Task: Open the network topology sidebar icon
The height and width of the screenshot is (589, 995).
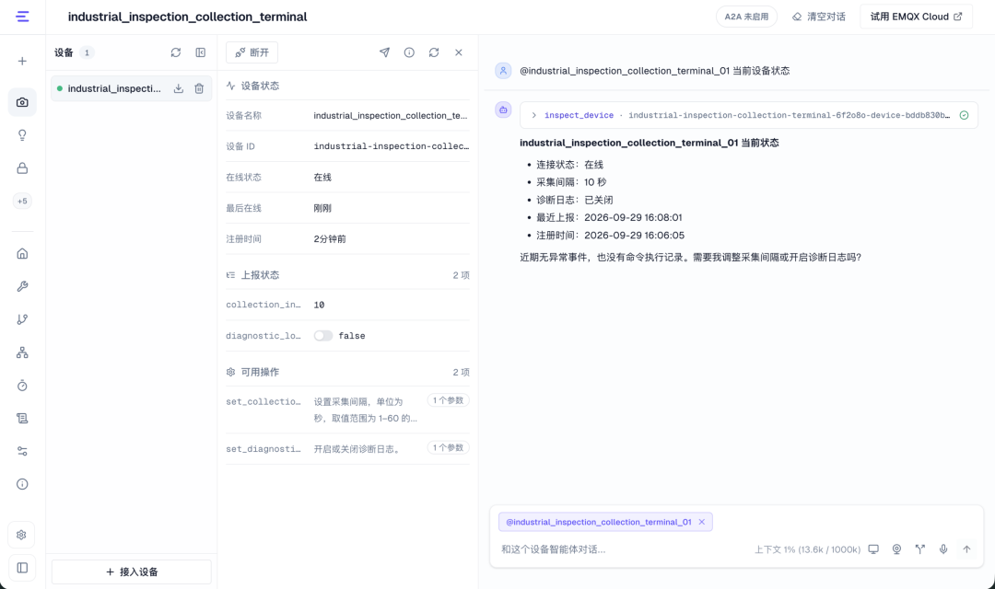Action: point(22,352)
